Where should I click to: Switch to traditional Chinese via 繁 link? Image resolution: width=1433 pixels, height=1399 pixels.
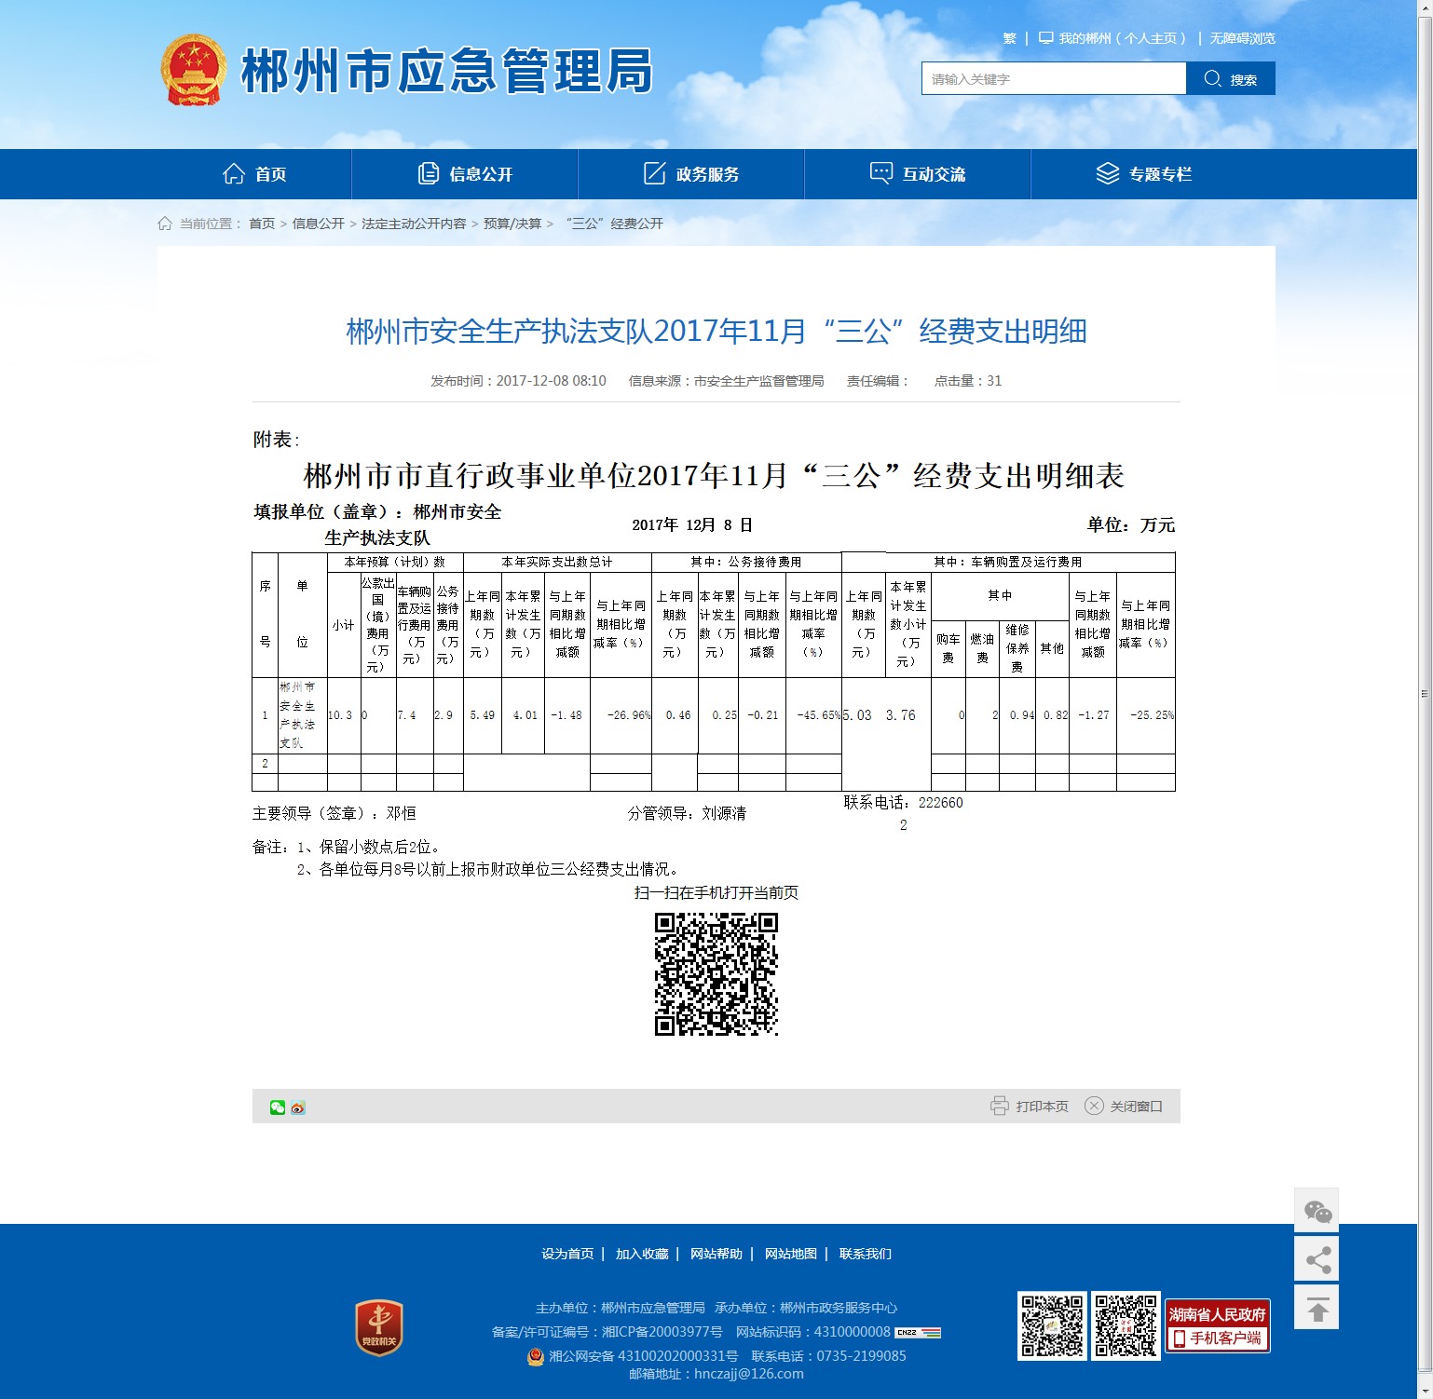1009,38
